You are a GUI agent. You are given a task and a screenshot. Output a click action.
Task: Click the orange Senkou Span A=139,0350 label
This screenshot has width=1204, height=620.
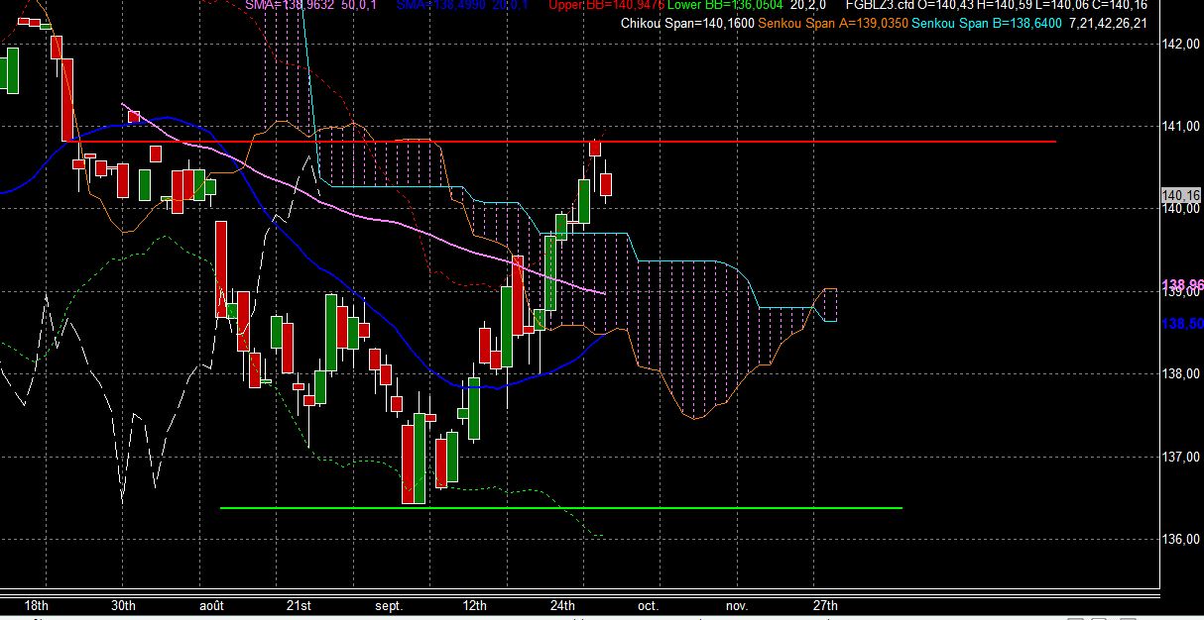click(831, 23)
